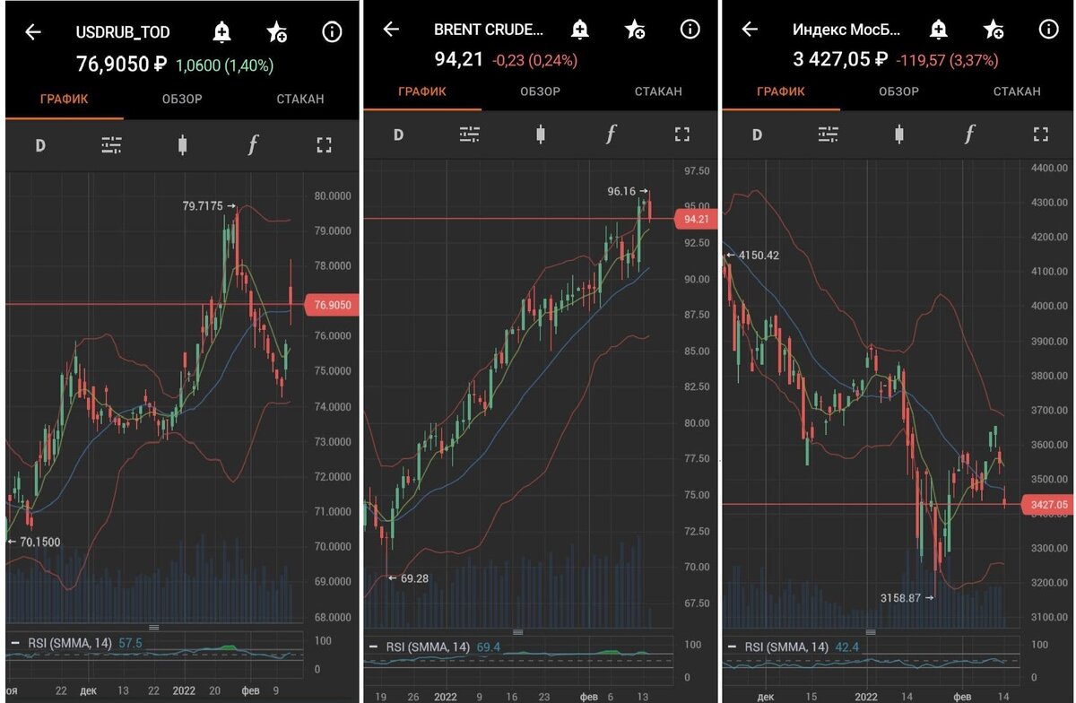Grab RSI pane divider handle in МосБиржи panel
The width and height of the screenshot is (1076, 703).
(x=871, y=631)
